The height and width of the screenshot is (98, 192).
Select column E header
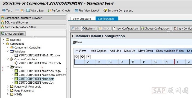point(135,62)
